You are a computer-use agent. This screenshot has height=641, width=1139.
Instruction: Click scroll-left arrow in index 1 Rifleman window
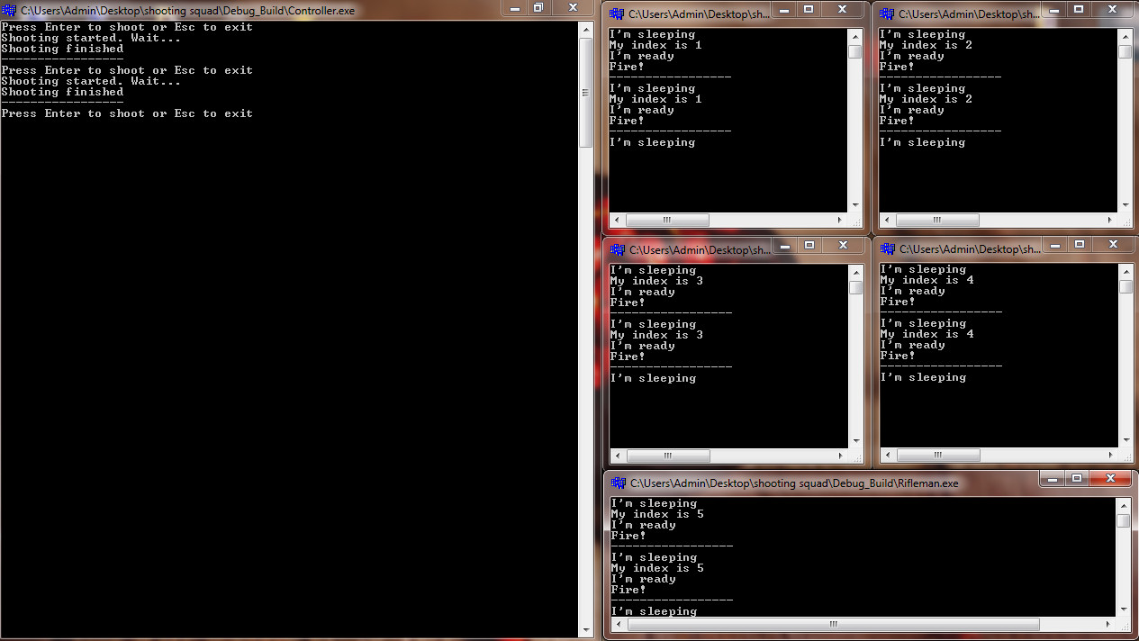coord(618,220)
